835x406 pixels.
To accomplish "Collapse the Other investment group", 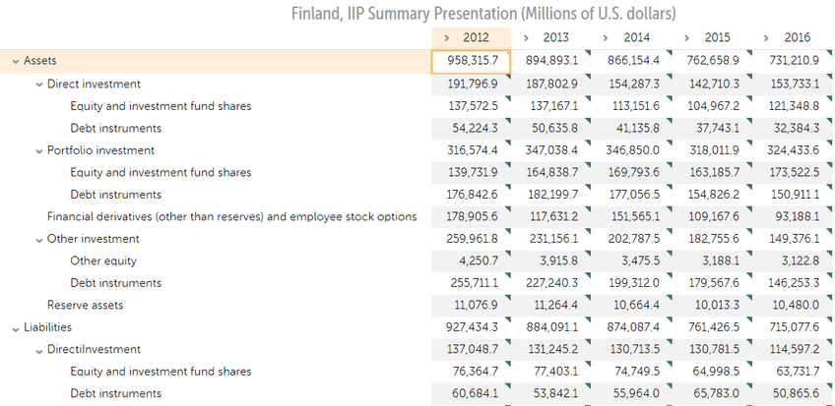I will coord(38,239).
